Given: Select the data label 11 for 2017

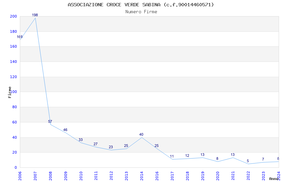Looking at the screenshot, I should pyautogui.click(x=172, y=157).
